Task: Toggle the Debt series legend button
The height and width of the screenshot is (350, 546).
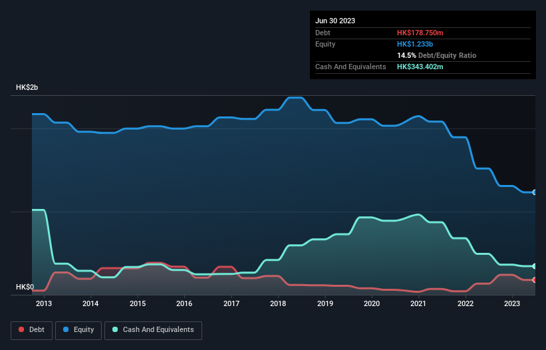Action: pos(32,330)
